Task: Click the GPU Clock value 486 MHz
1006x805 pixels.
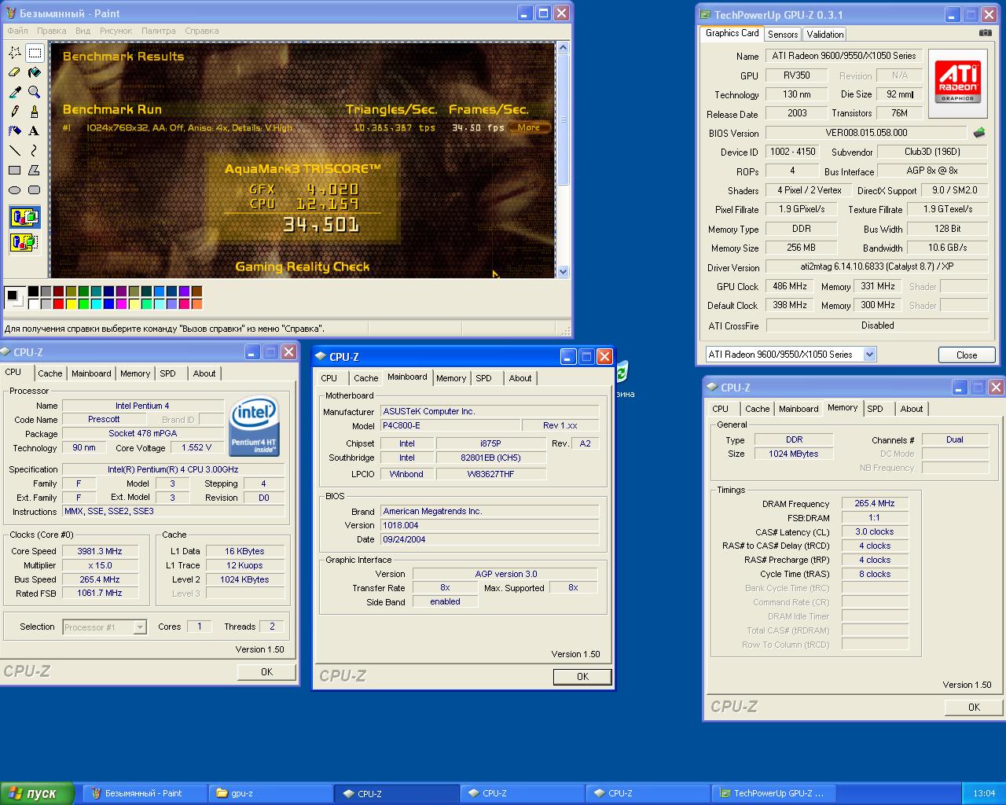Action: click(790, 286)
